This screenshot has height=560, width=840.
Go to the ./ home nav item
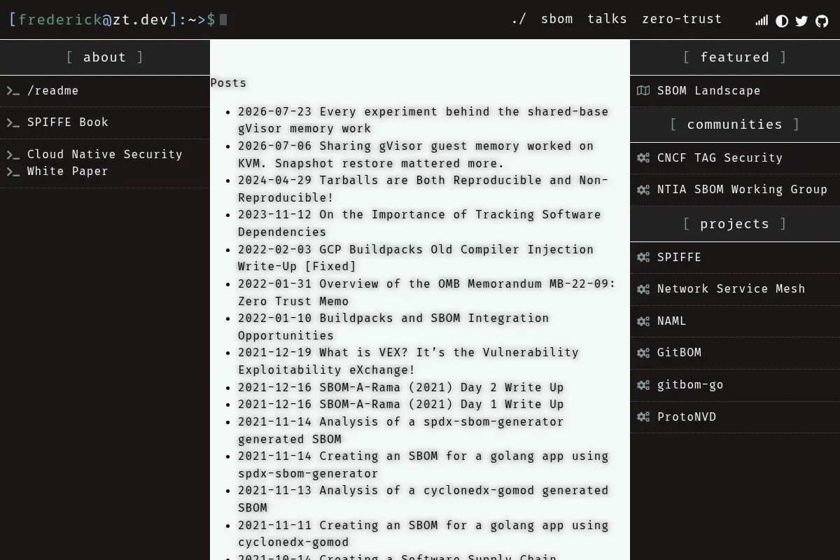[x=519, y=19]
